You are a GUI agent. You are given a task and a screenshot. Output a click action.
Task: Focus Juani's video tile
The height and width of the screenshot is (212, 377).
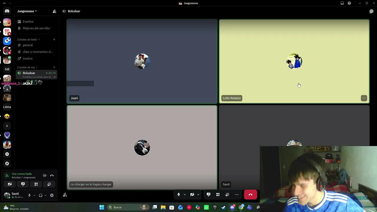coord(142,62)
